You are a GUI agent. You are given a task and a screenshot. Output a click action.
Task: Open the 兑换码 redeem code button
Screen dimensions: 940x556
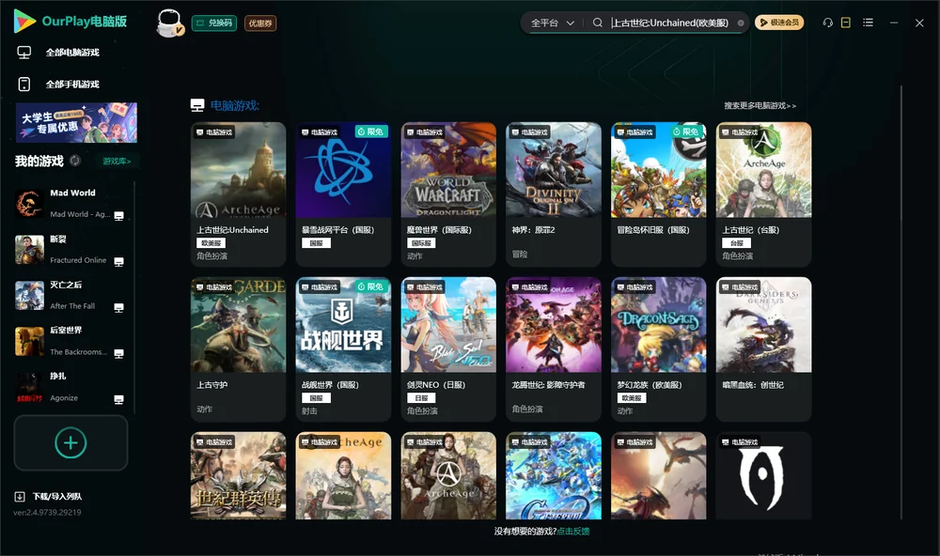[214, 23]
